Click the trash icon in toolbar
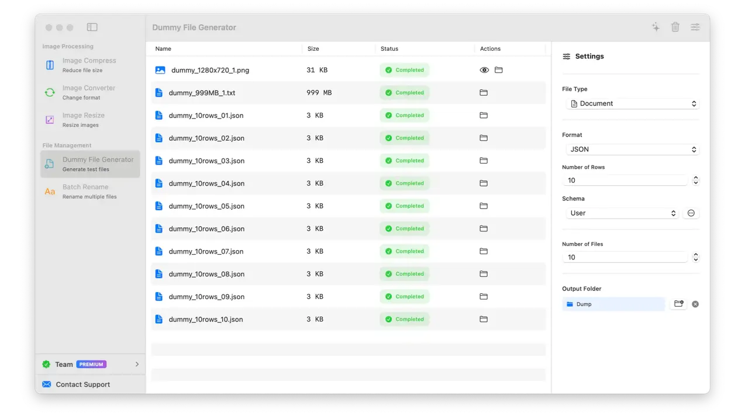Image resolution: width=745 pixels, height=416 pixels. point(675,27)
